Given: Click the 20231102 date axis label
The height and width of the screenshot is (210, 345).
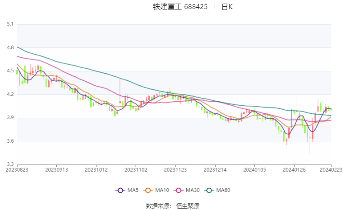Looking at the screenshot, I should (x=136, y=170).
